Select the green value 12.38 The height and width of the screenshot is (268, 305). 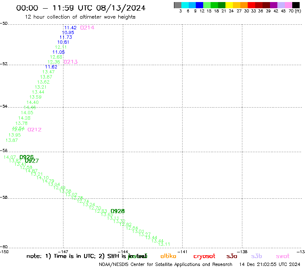click(x=54, y=62)
